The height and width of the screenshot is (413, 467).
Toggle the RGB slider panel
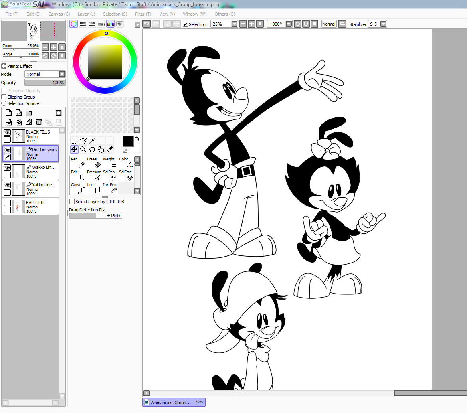pyautogui.click(x=83, y=24)
